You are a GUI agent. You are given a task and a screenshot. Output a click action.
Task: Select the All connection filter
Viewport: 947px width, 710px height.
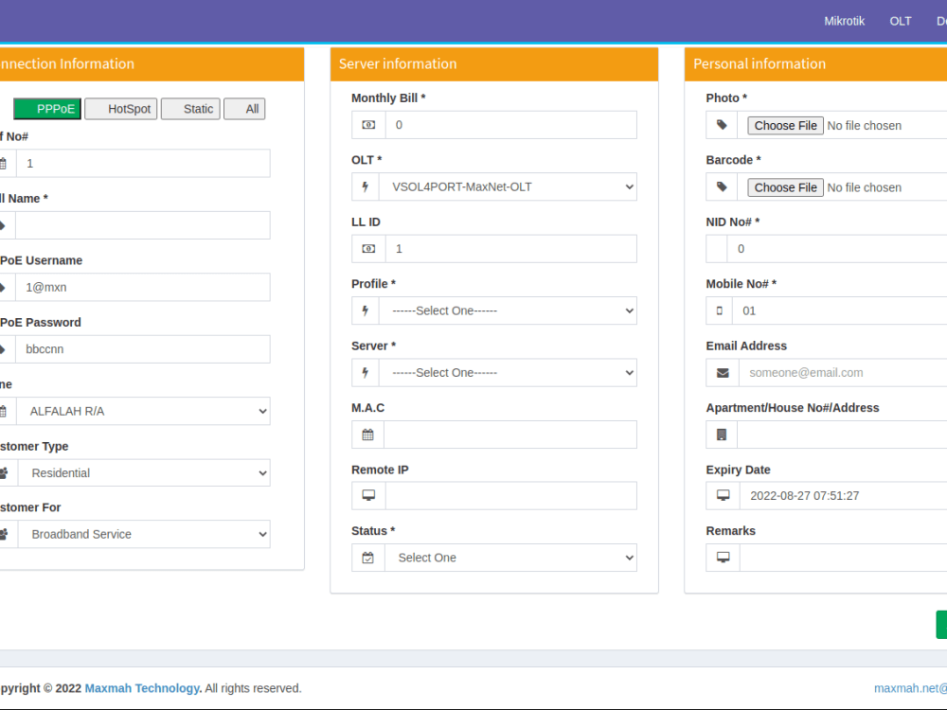tap(244, 108)
